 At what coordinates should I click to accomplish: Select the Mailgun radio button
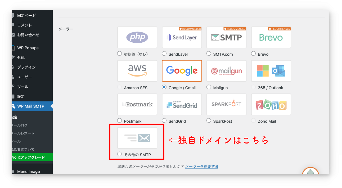click(x=209, y=87)
